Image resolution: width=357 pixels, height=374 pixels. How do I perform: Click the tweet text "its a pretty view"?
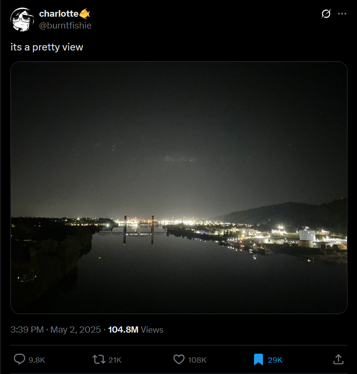click(x=47, y=47)
